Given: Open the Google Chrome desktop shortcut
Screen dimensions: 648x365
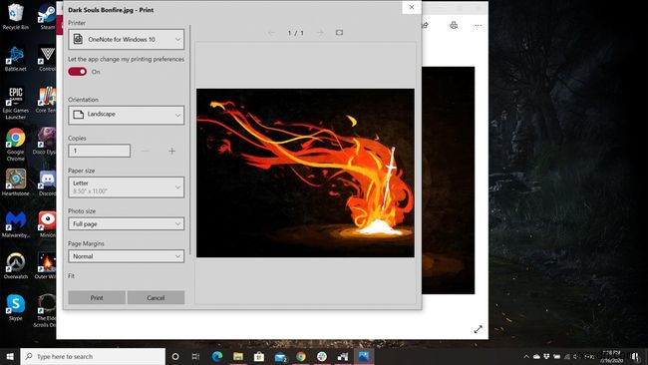Looking at the screenshot, I should click(x=15, y=144).
